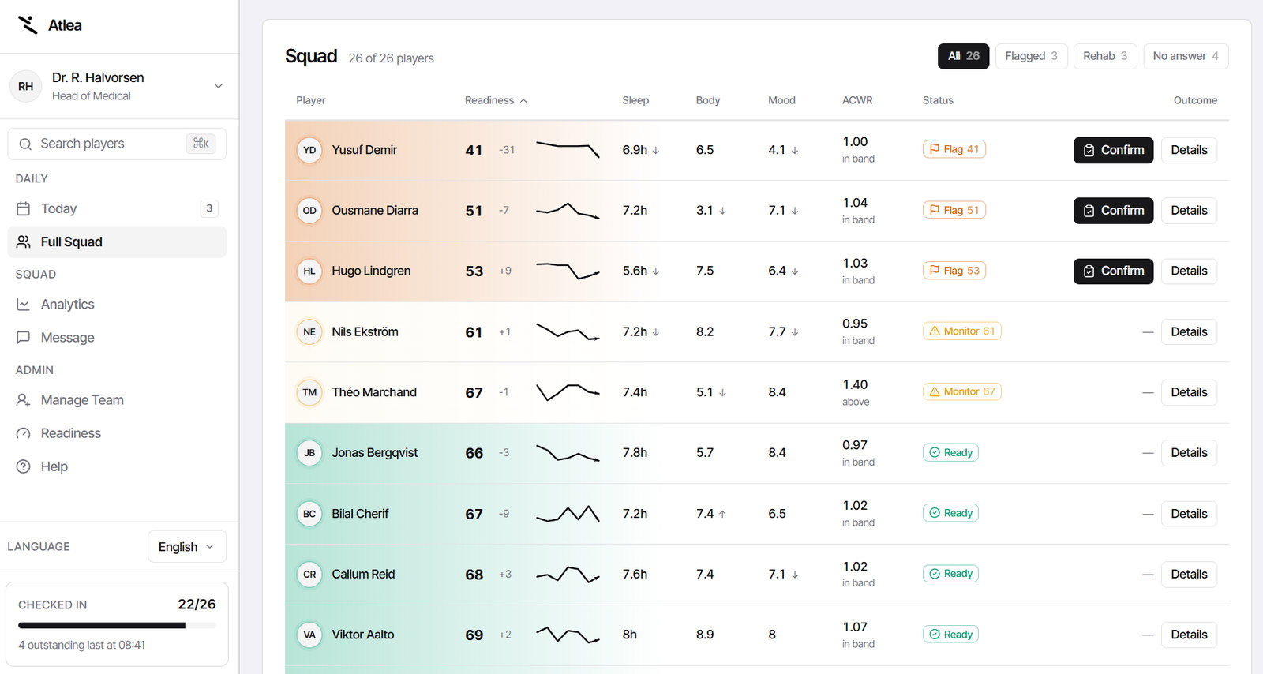The height and width of the screenshot is (674, 1263).
Task: Click the Monitor 61 warning badge
Action: pos(962,331)
